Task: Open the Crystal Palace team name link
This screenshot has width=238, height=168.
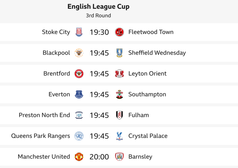Action: pyautogui.click(x=148, y=136)
